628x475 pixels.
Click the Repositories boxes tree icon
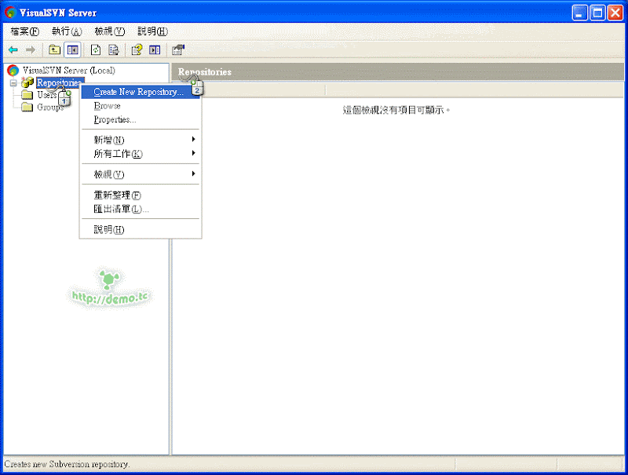click(x=27, y=82)
